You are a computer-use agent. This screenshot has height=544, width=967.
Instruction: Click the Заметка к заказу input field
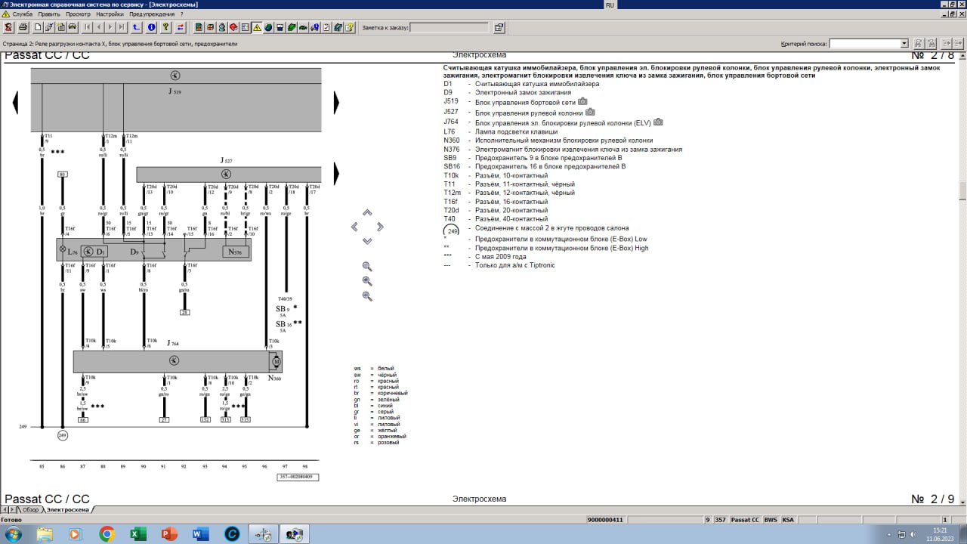[450, 28]
